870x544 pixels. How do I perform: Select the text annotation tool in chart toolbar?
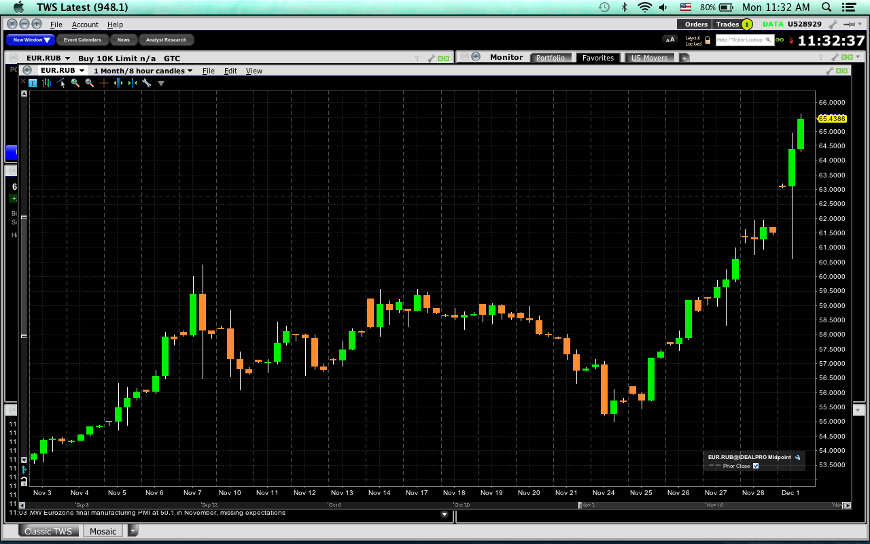32,83
